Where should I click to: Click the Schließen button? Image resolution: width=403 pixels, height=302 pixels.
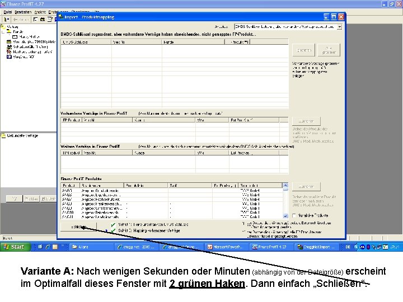[x=79, y=227]
